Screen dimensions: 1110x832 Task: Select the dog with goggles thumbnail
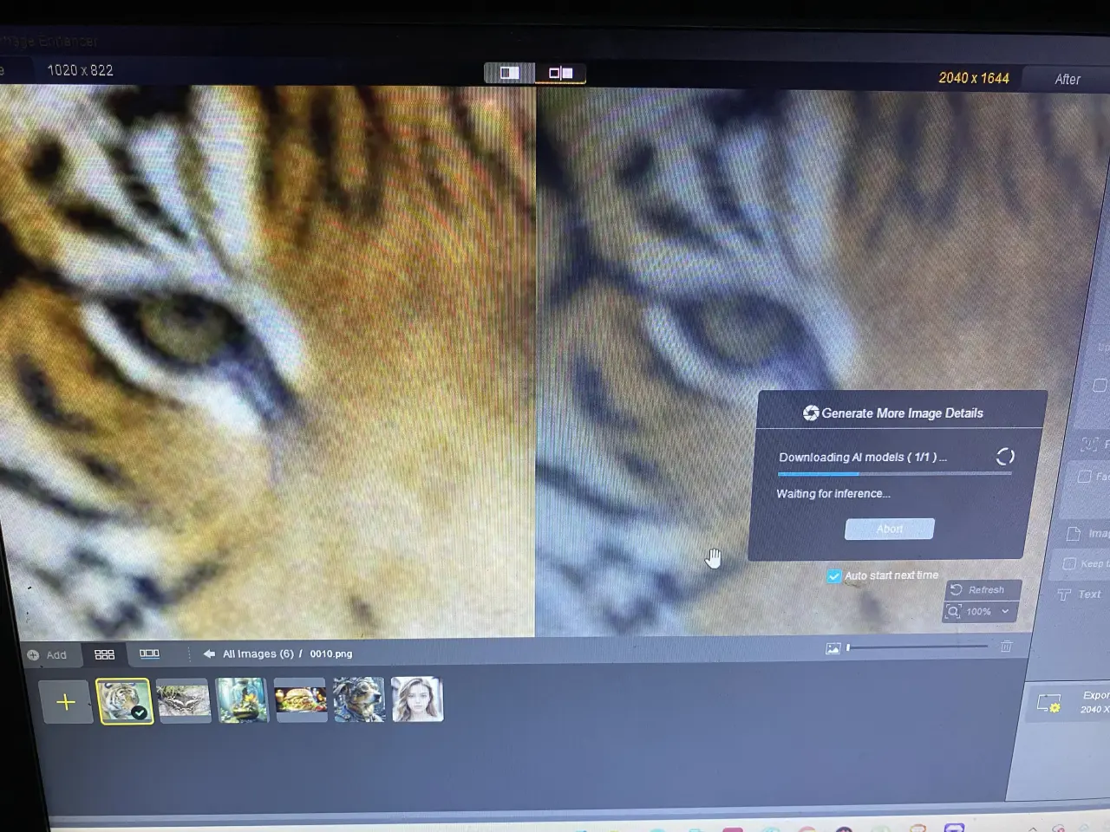[358, 699]
